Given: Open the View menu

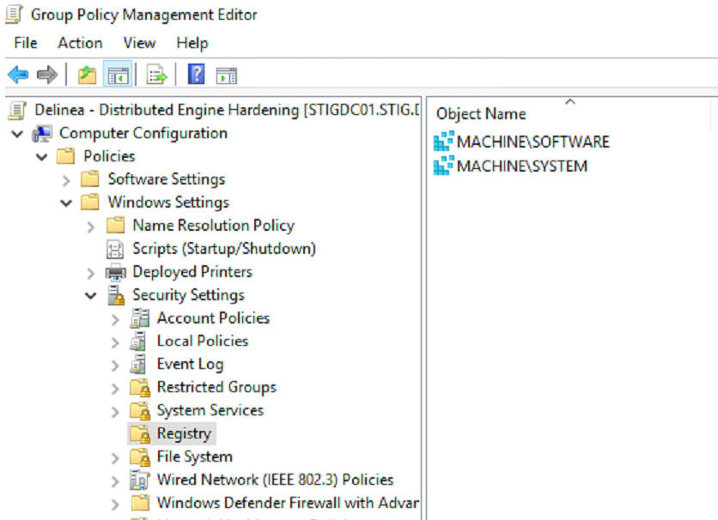Looking at the screenshot, I should 139,43.
